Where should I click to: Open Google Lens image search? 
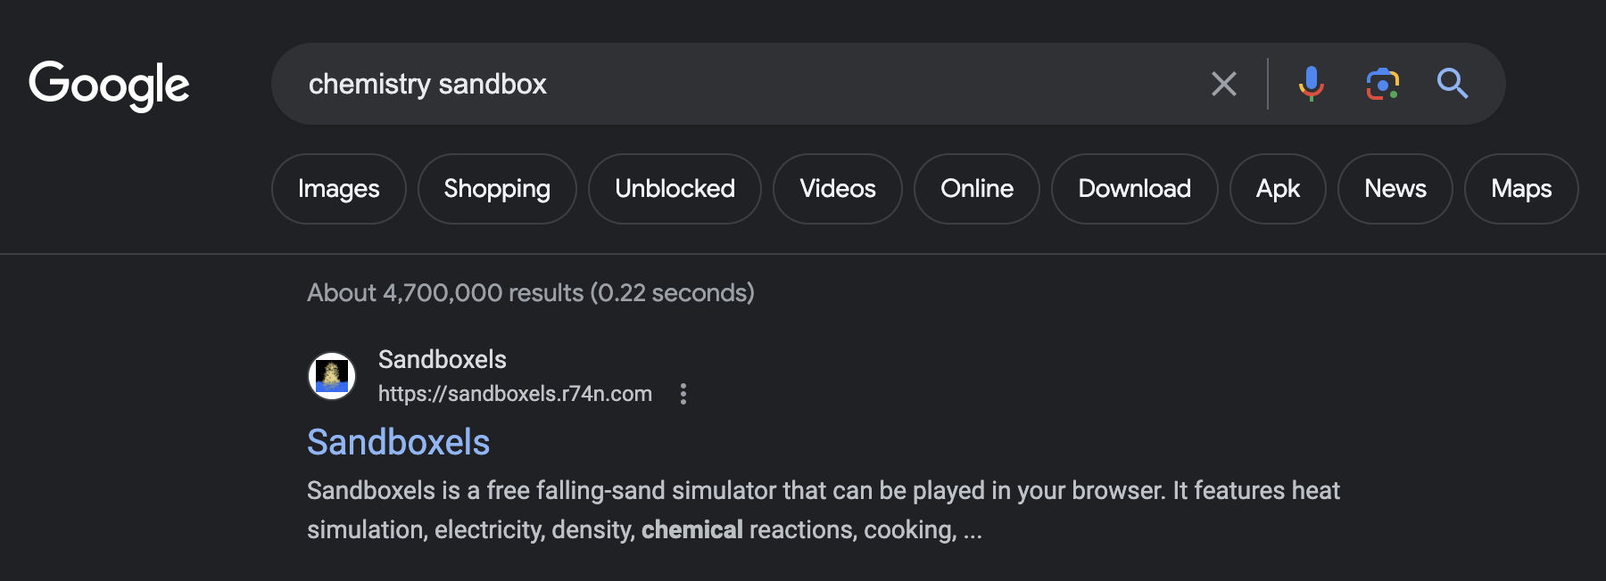click(x=1382, y=84)
